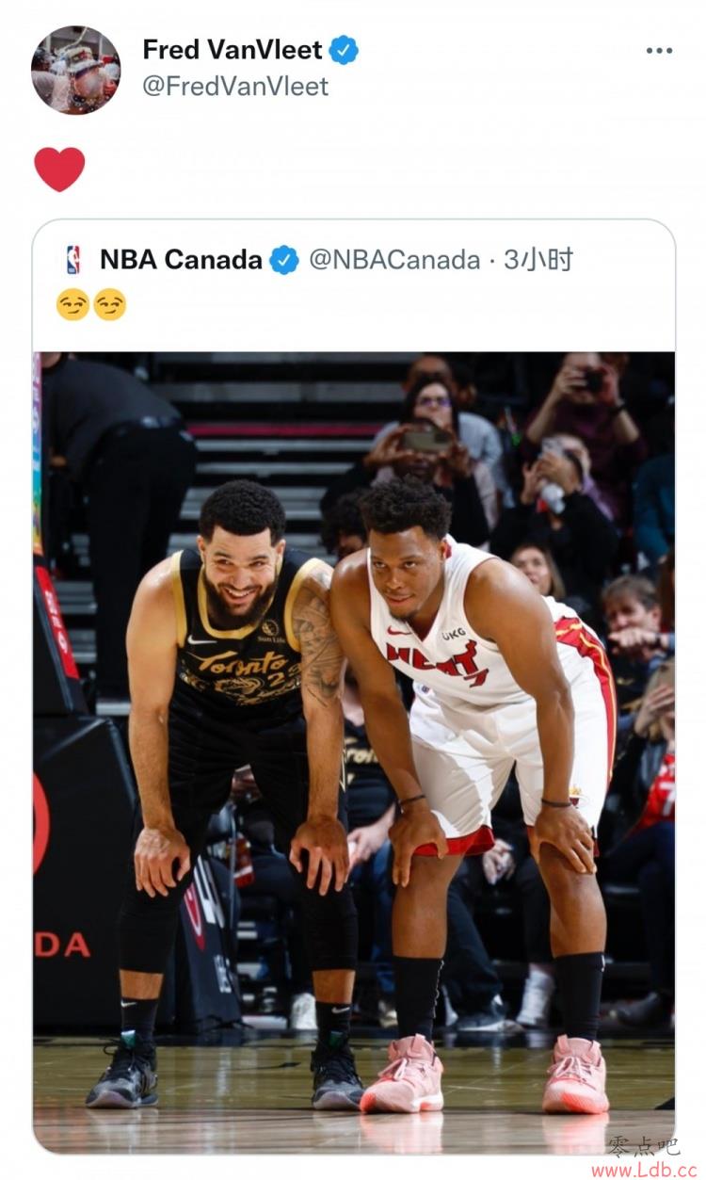Click verified badge beside NBA Canada
The image size is (706, 1180).
click(284, 260)
